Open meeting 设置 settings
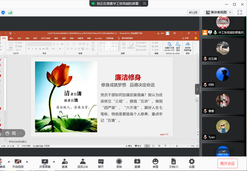Screen dimensions: 247x171 tap(192, 164)
